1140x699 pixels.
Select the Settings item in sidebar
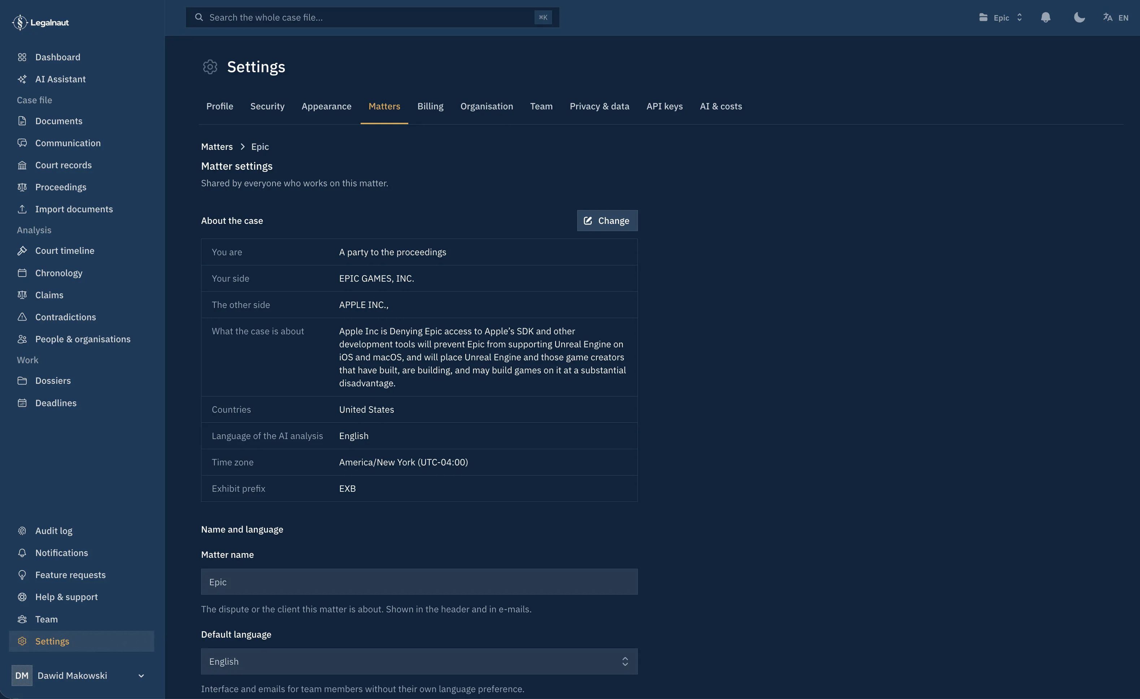[x=82, y=641]
